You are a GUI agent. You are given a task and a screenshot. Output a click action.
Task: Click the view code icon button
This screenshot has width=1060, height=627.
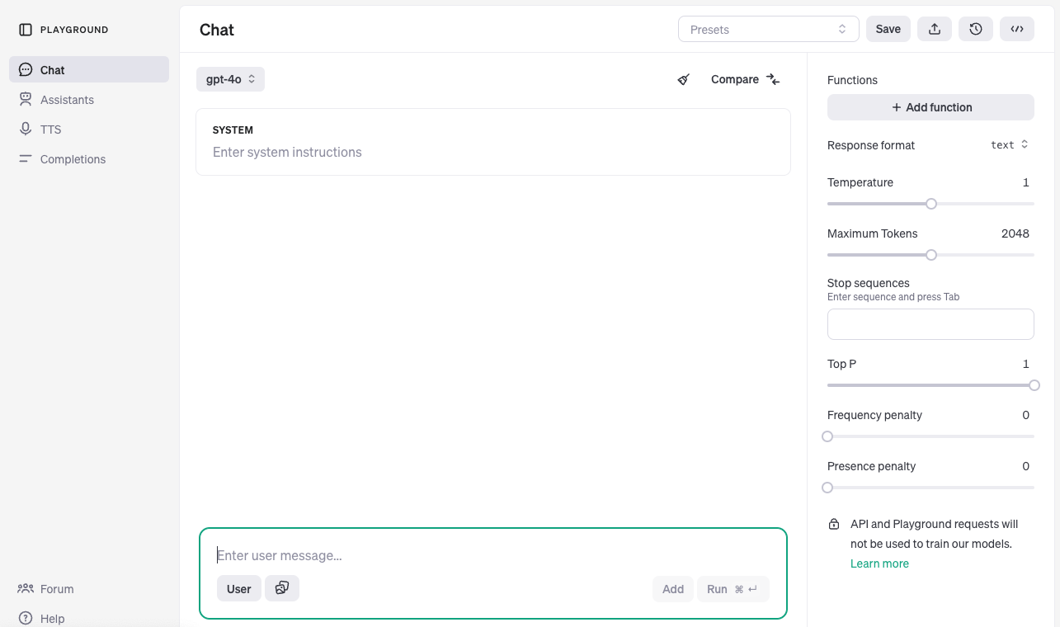tap(1017, 29)
